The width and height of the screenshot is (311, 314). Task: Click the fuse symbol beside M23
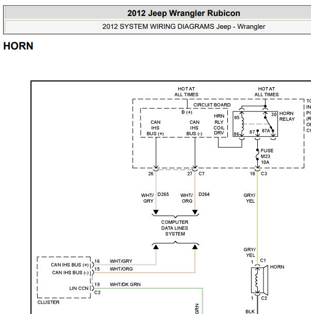pos(257,155)
